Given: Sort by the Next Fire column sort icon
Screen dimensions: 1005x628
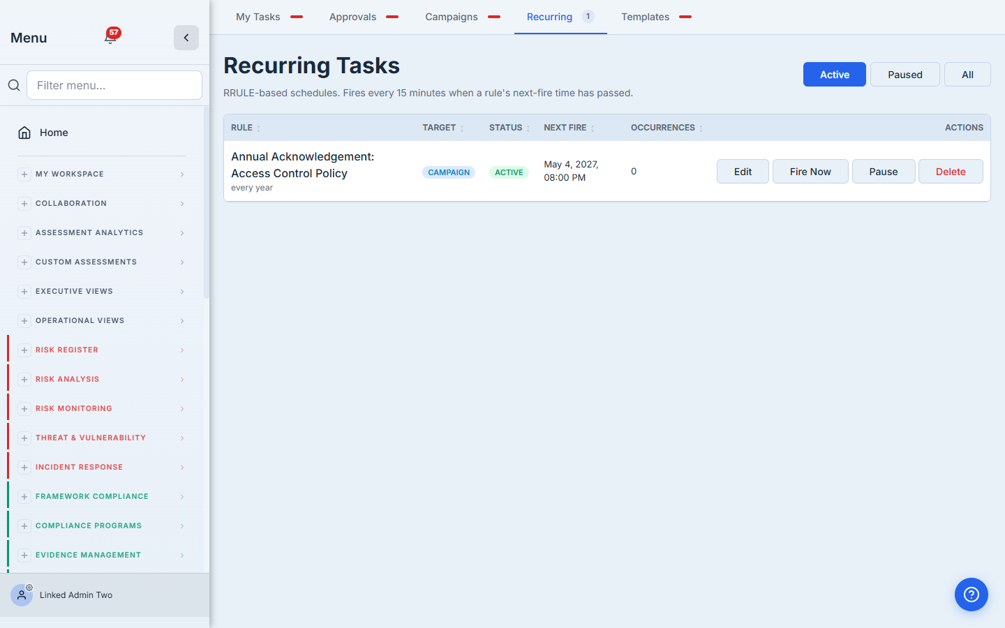Looking at the screenshot, I should click(x=593, y=128).
